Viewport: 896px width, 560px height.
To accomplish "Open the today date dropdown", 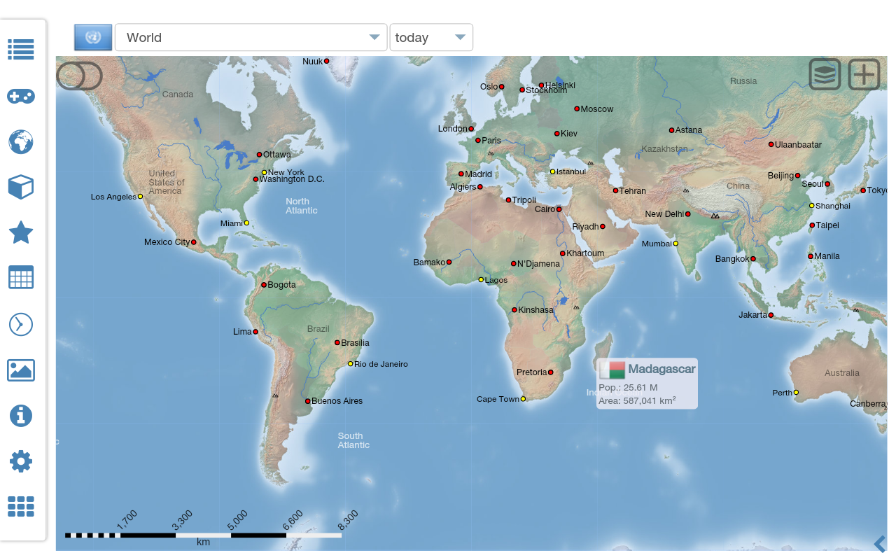I will point(431,37).
